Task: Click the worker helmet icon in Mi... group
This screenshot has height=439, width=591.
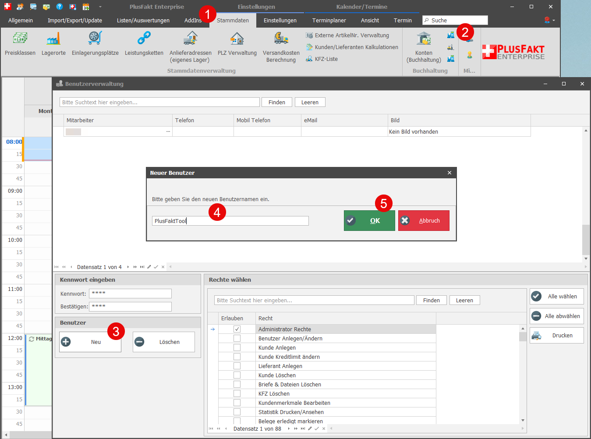Action: (470, 55)
